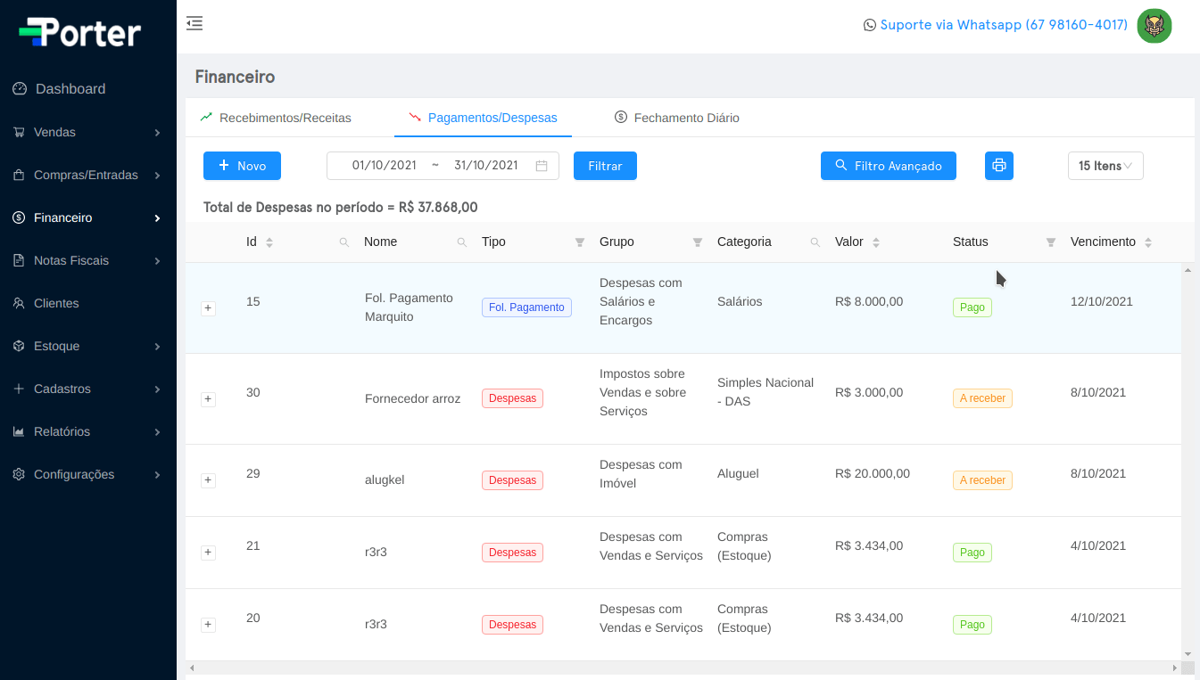Viewport: 1200px width, 680px height.
Task: Click the start date 01/10/2021 field
Action: (384, 166)
